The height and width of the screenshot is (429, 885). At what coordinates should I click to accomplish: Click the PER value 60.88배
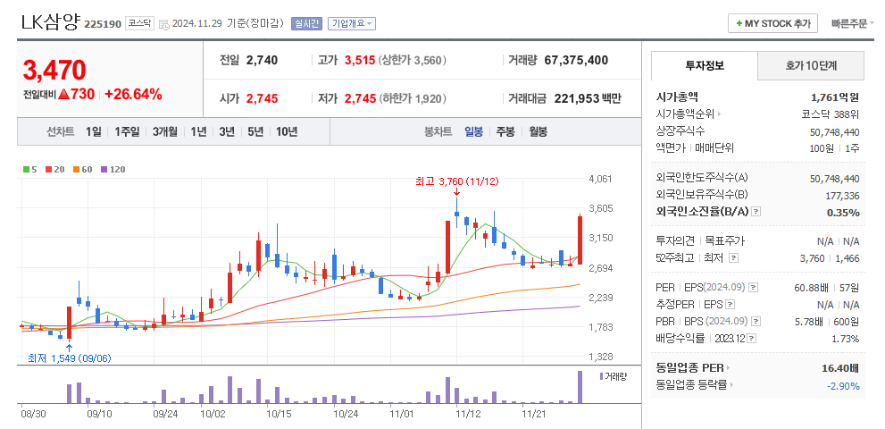tap(811, 289)
